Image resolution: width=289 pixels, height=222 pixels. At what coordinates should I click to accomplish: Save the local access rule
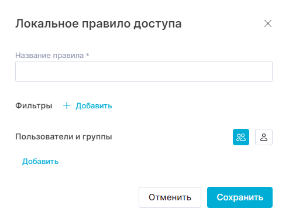[x=240, y=197]
